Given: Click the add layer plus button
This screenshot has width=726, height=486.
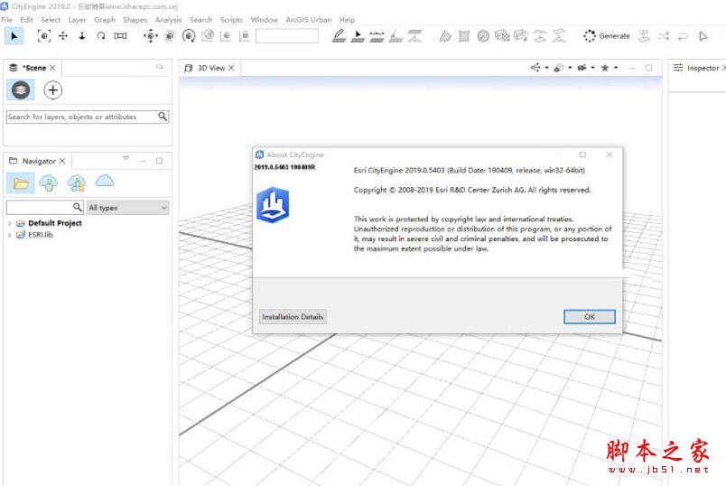Looking at the screenshot, I should tap(52, 90).
